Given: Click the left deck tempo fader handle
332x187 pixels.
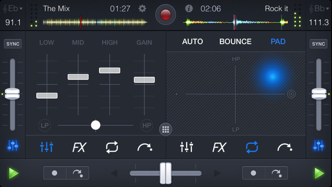Looking at the screenshot, I should point(12,94).
